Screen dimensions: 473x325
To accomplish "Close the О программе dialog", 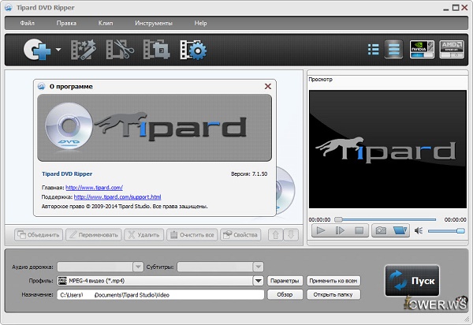I will (x=267, y=86).
